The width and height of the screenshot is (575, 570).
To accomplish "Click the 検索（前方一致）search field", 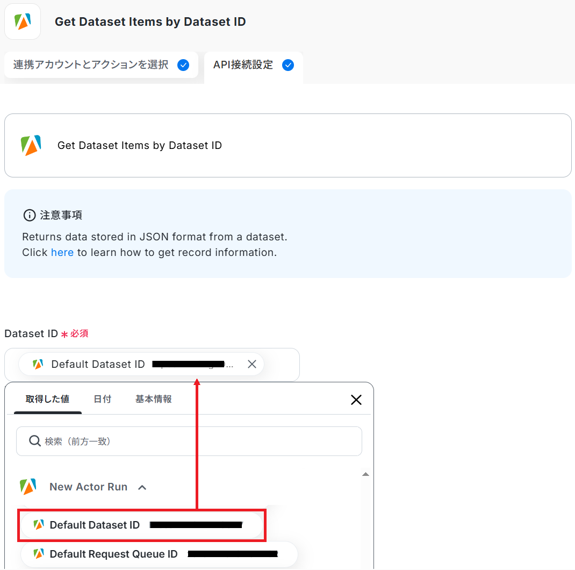I will (189, 441).
